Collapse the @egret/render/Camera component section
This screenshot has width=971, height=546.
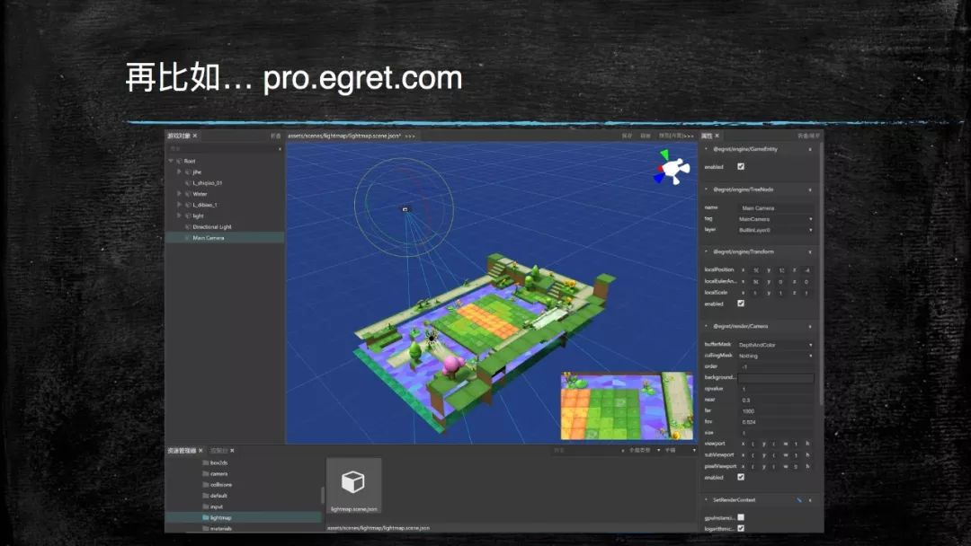click(707, 326)
